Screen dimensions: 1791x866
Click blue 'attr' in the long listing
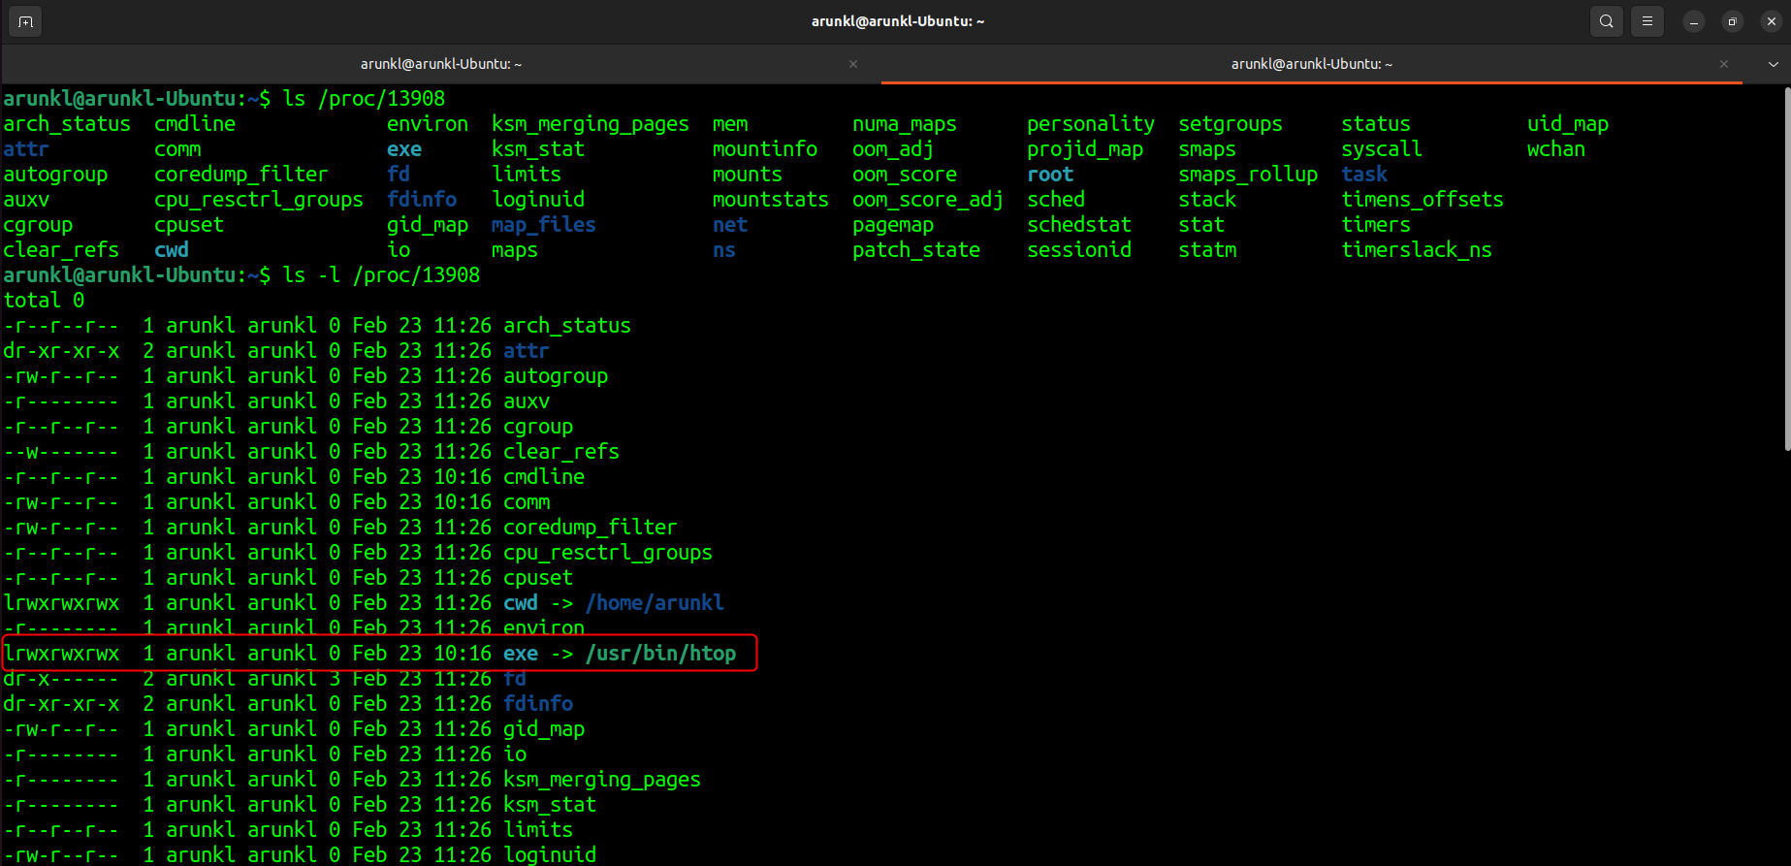[527, 351]
